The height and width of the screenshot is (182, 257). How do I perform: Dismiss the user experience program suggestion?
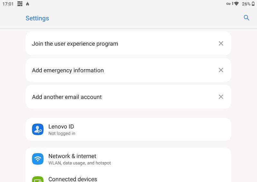(221, 43)
